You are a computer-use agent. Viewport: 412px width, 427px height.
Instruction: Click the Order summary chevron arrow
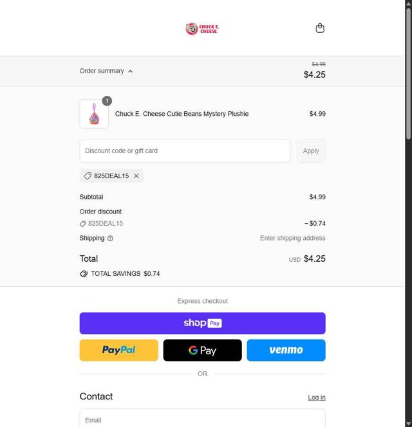(x=130, y=71)
